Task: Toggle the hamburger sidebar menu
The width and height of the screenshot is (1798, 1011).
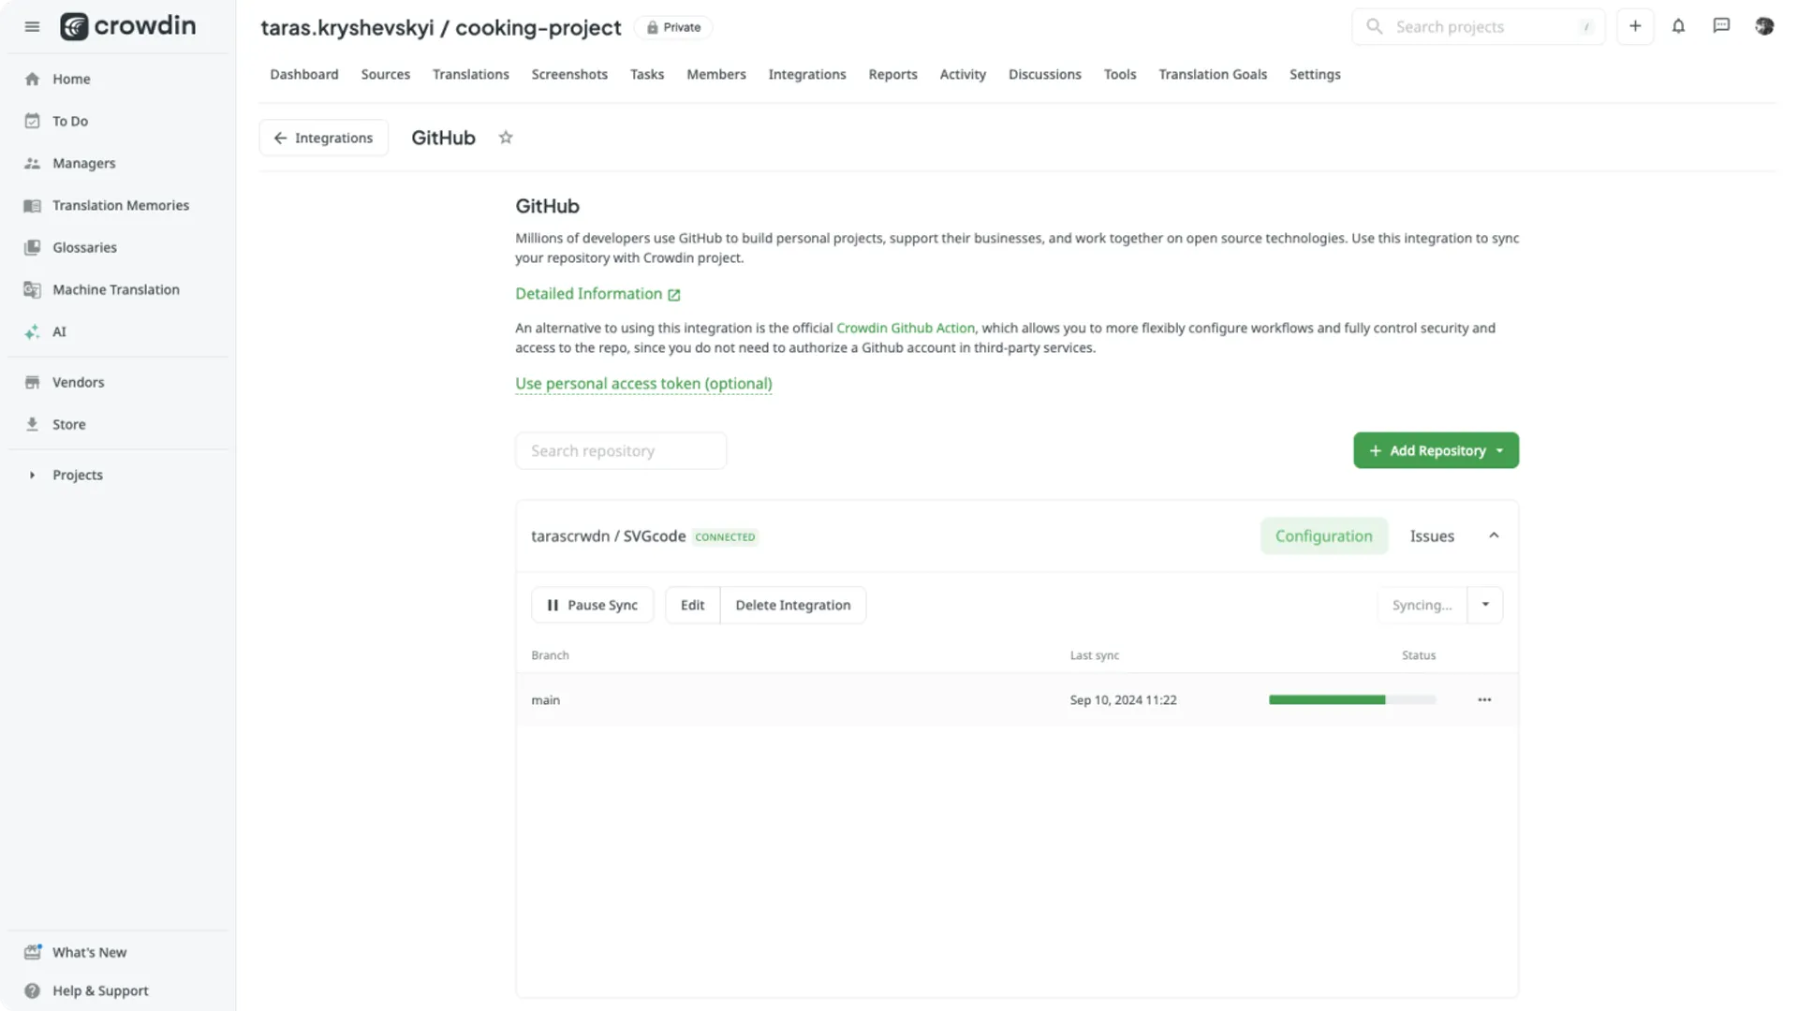Action: pyautogui.click(x=32, y=26)
